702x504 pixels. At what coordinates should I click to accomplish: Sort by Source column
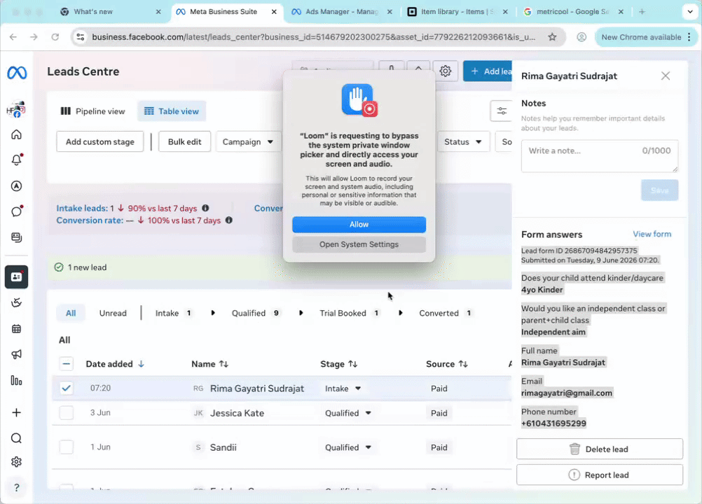click(x=447, y=364)
